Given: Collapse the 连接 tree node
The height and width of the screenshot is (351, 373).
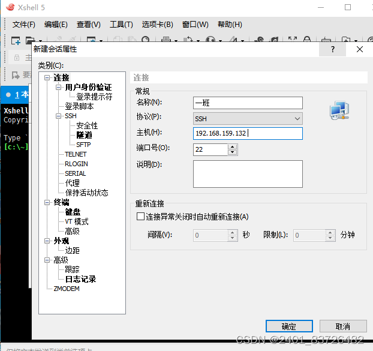Looking at the screenshot, I should click(47, 77).
